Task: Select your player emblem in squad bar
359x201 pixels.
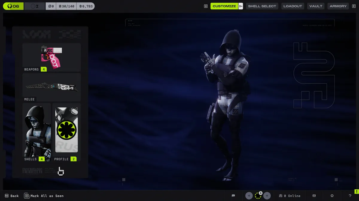Action: [258, 196]
